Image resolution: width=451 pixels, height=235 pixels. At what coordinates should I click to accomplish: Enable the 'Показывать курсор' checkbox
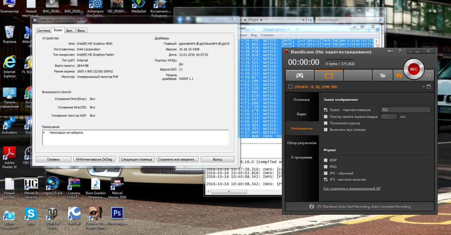pos(326,123)
